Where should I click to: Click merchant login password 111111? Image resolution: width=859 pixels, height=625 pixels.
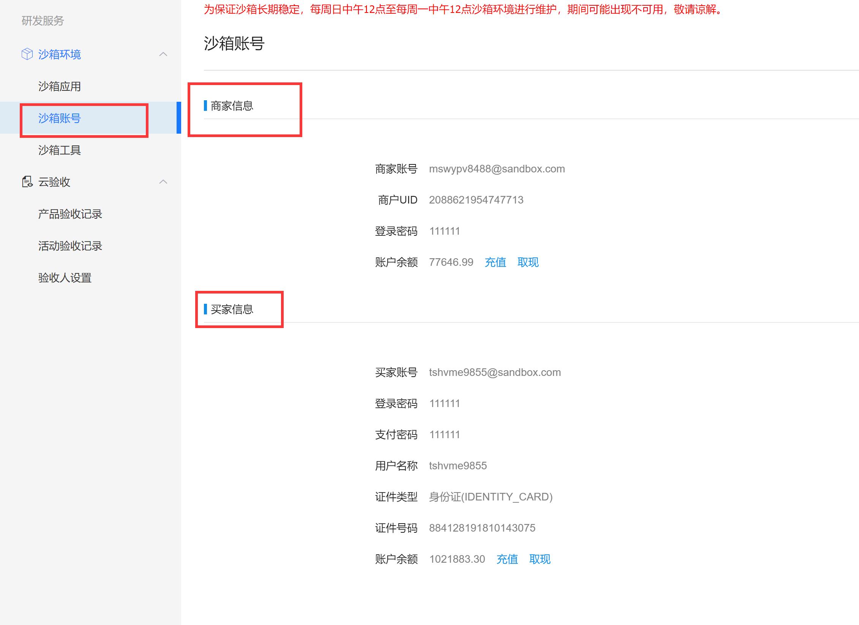click(x=445, y=231)
